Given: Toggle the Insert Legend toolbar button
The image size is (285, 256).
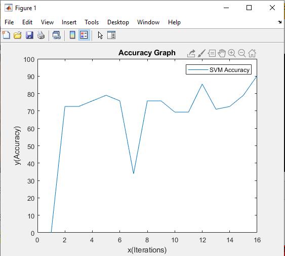Looking at the screenshot, I should point(84,35).
